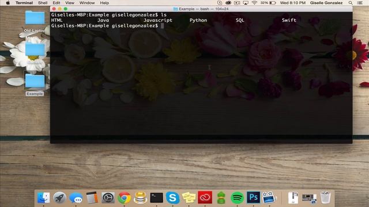The width and height of the screenshot is (369, 207).
Task: Click the Terminal icon in the Dock
Action: pyautogui.click(x=156, y=198)
